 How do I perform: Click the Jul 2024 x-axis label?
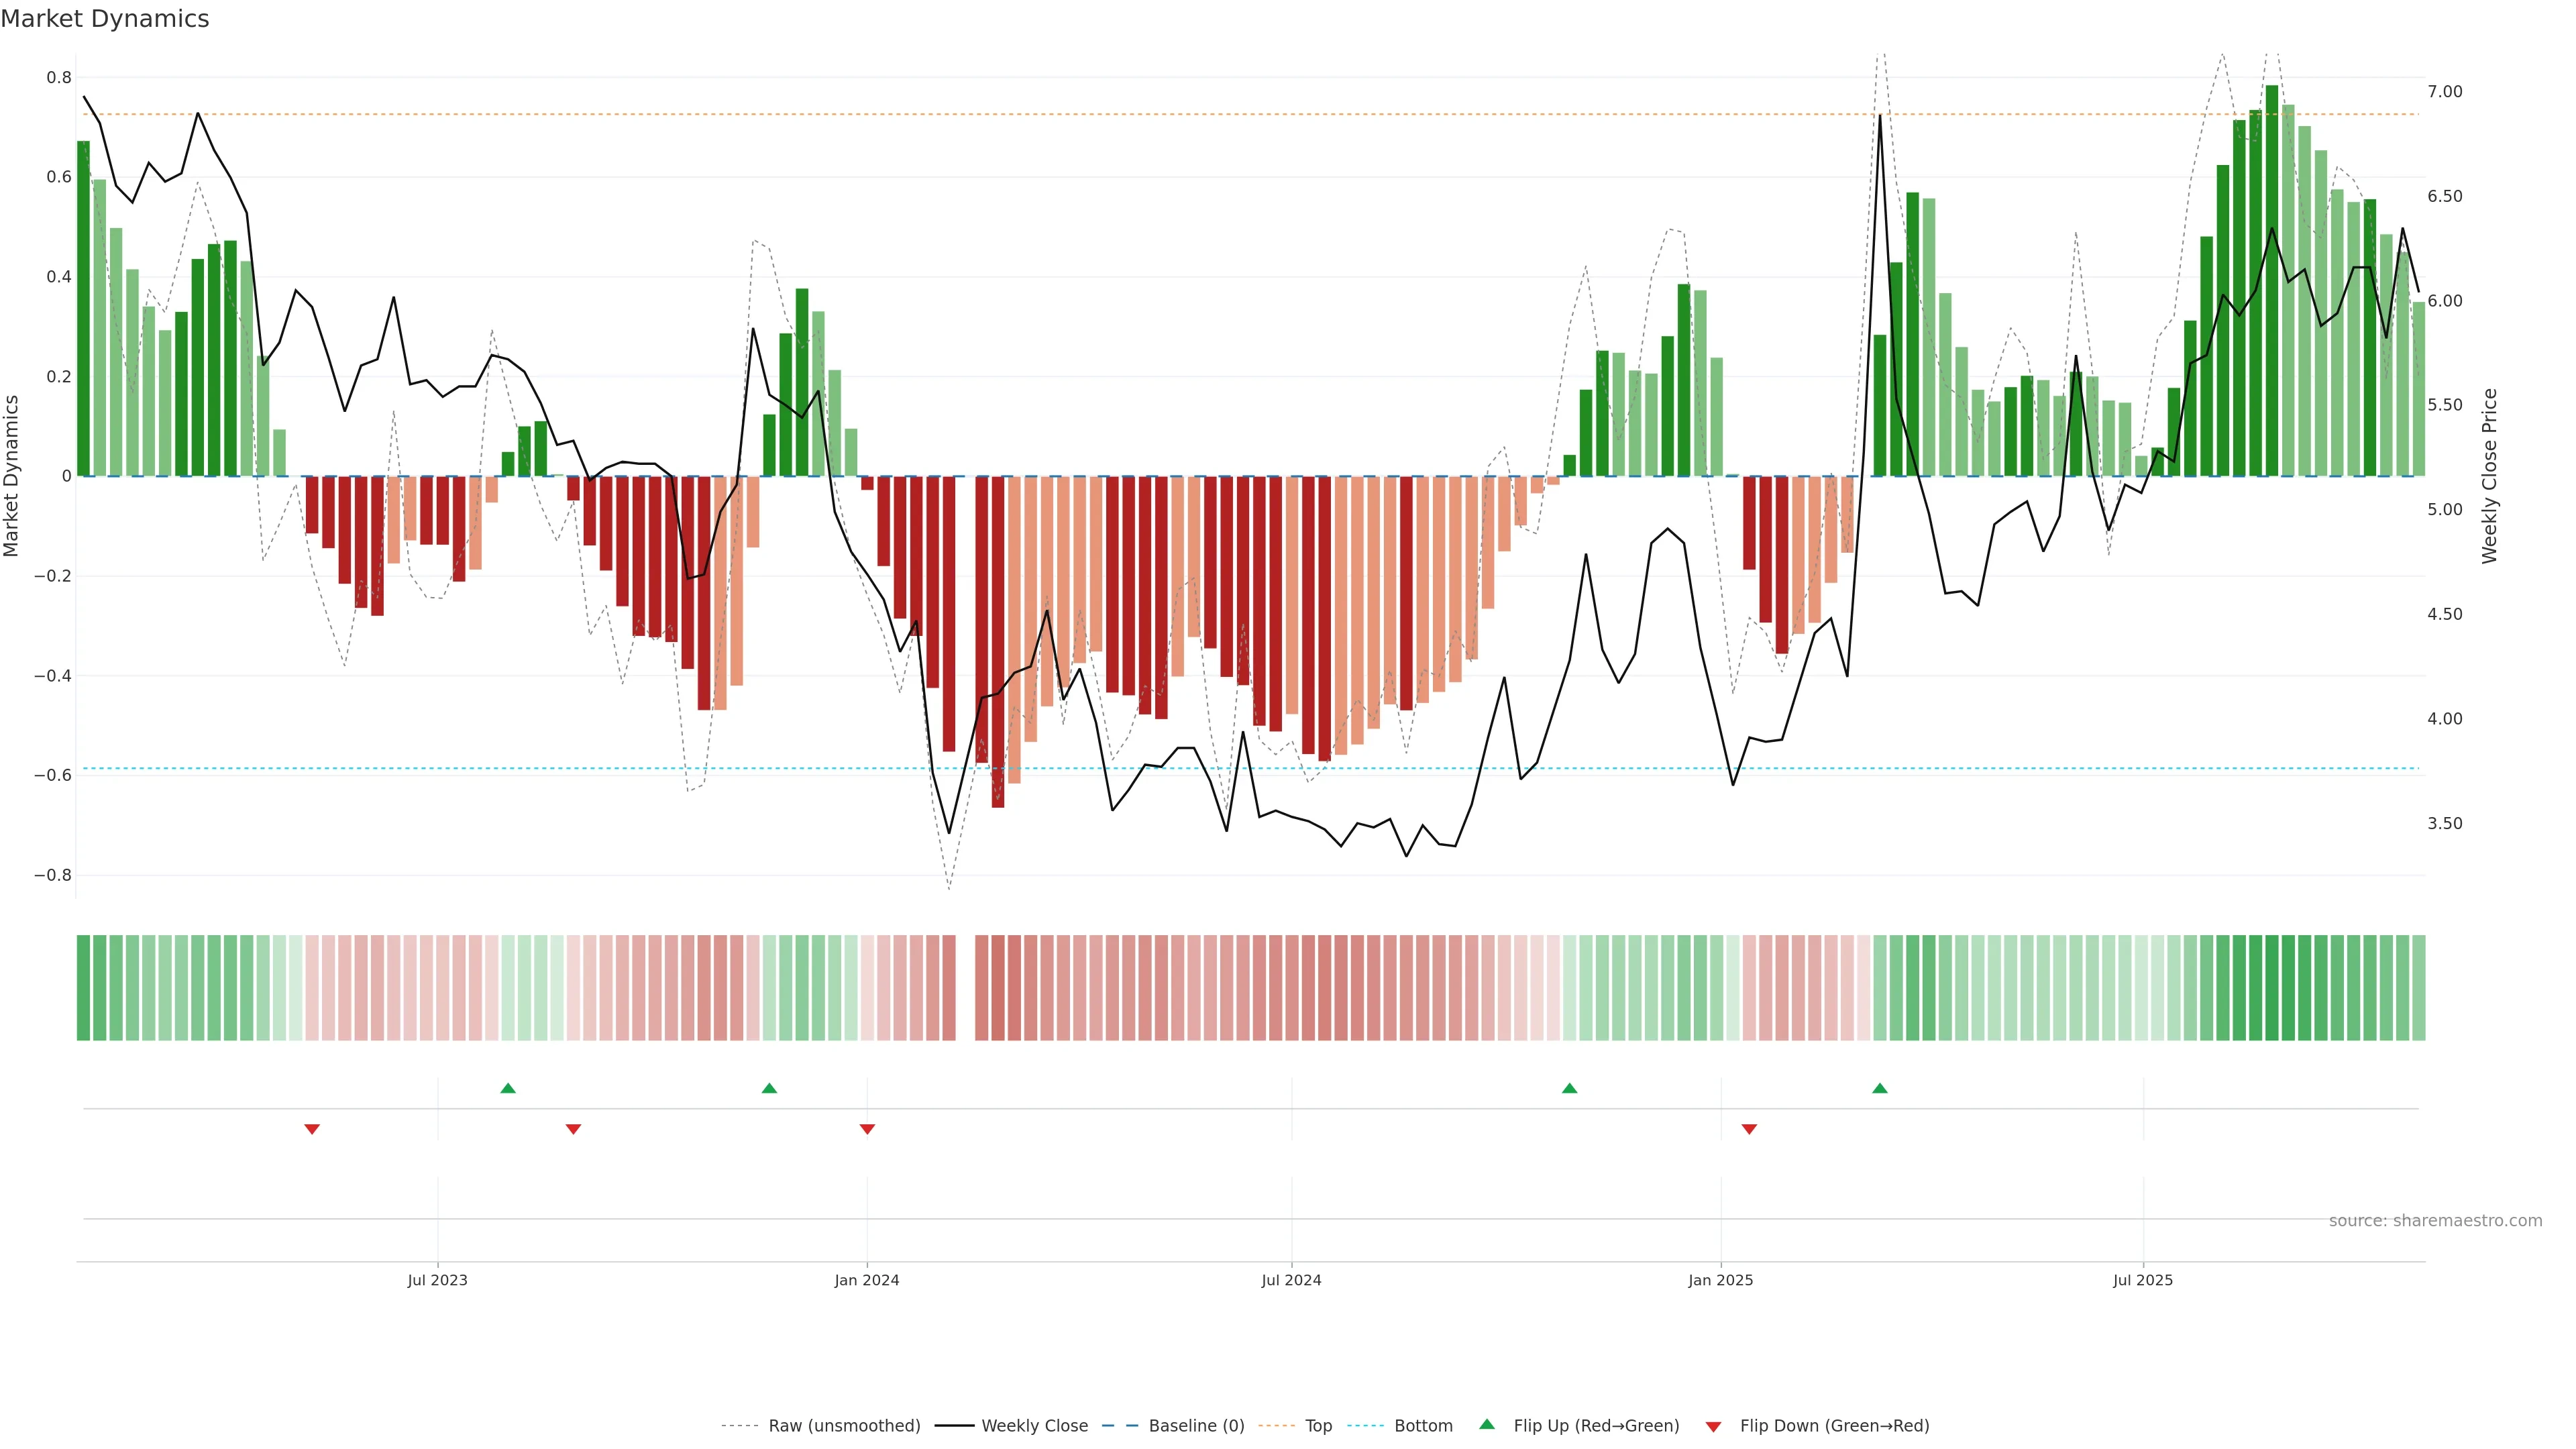point(1291,1280)
